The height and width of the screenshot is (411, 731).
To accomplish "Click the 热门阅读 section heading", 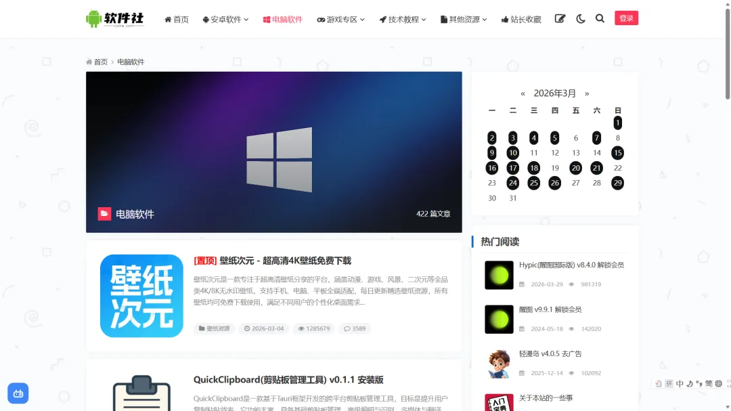I will click(500, 242).
